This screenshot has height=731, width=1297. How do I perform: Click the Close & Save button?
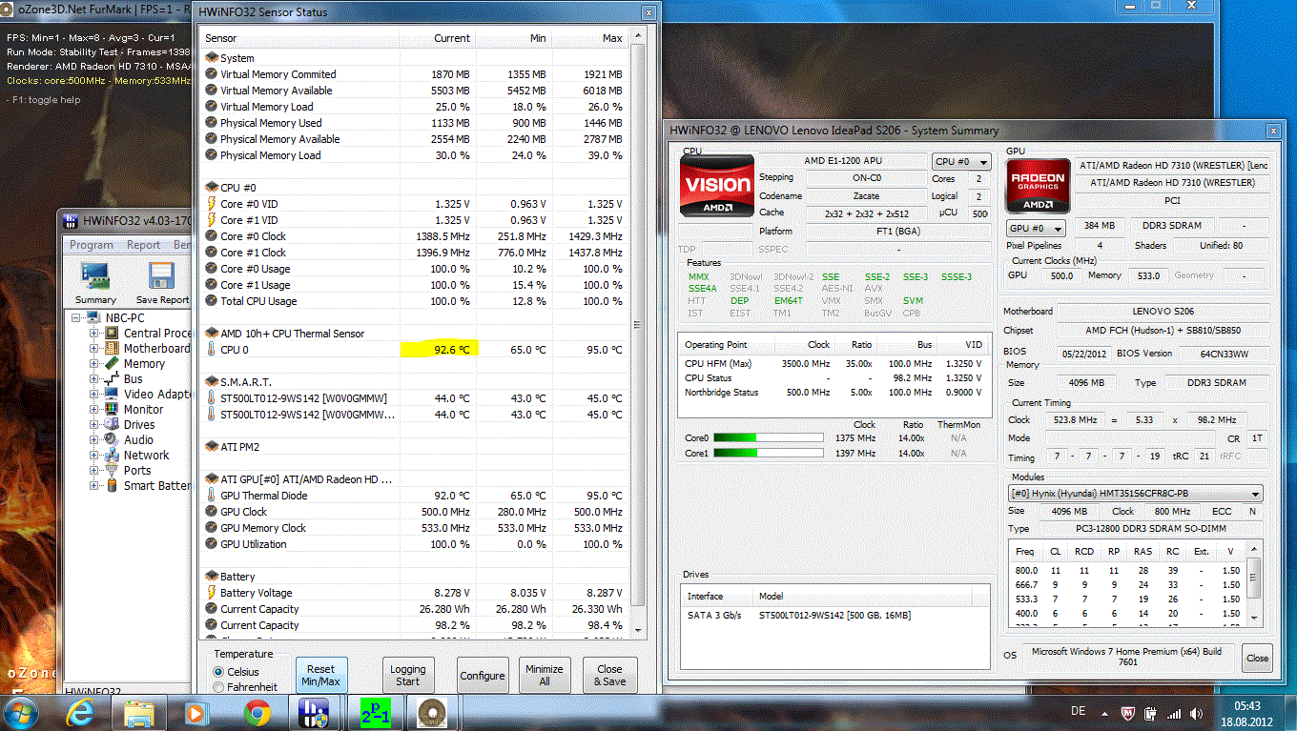610,675
